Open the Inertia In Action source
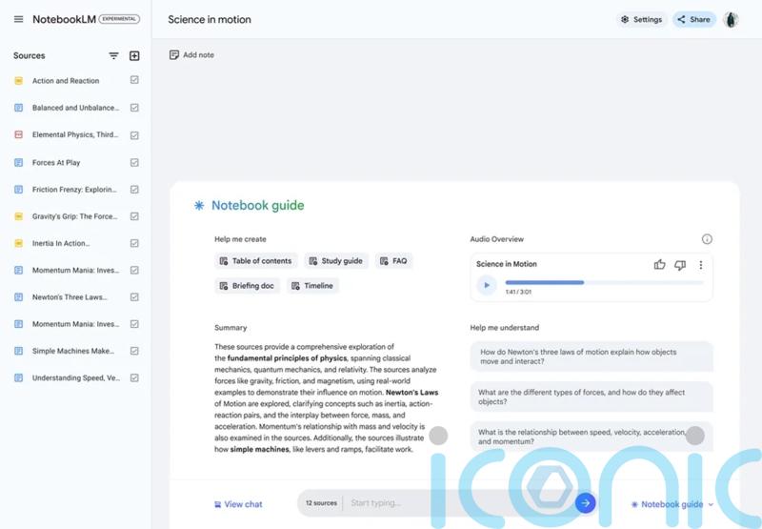Image resolution: width=762 pixels, height=529 pixels. (x=61, y=243)
